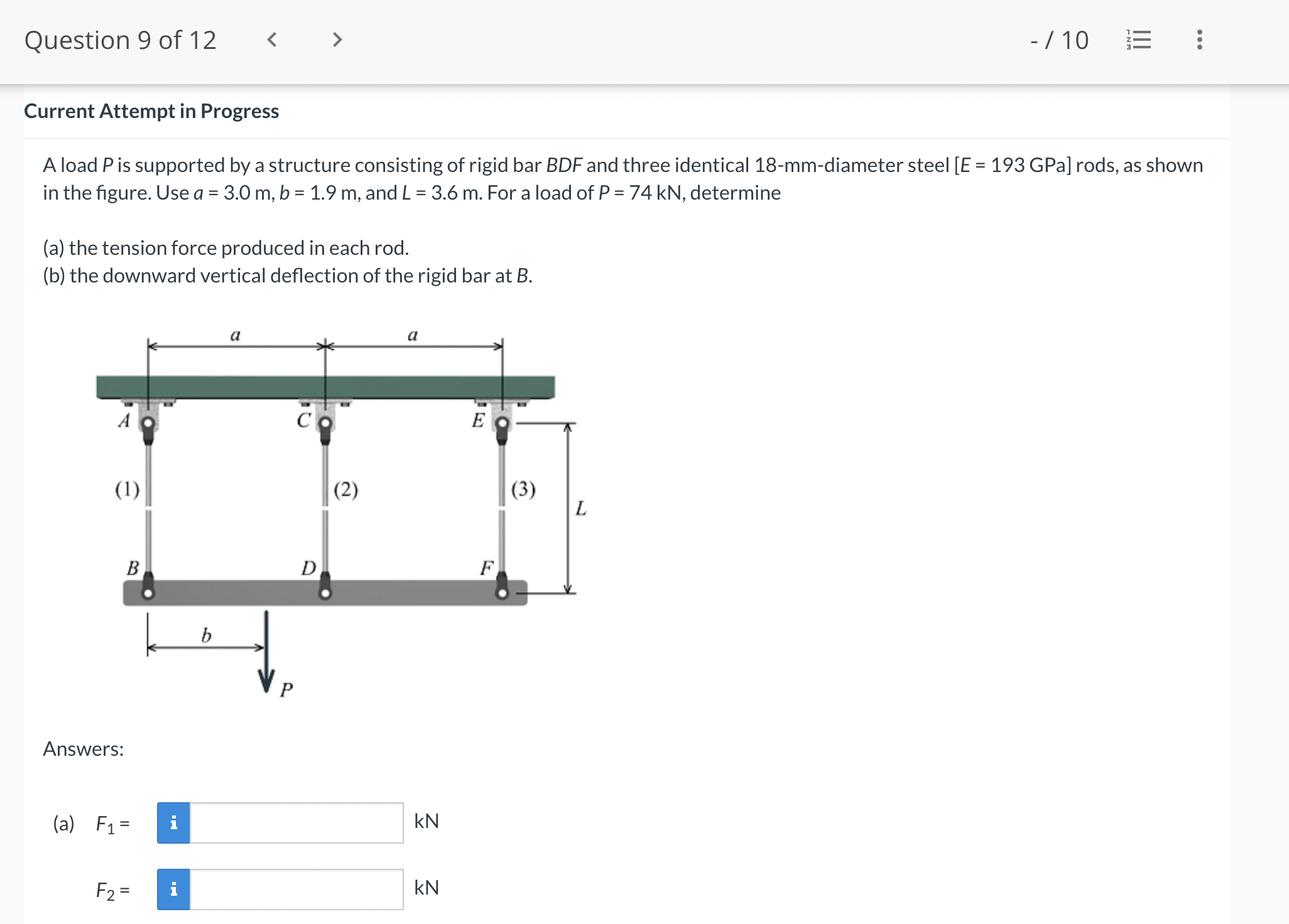Click the info icon beside F2
The width and height of the screenshot is (1289, 924).
point(173,889)
